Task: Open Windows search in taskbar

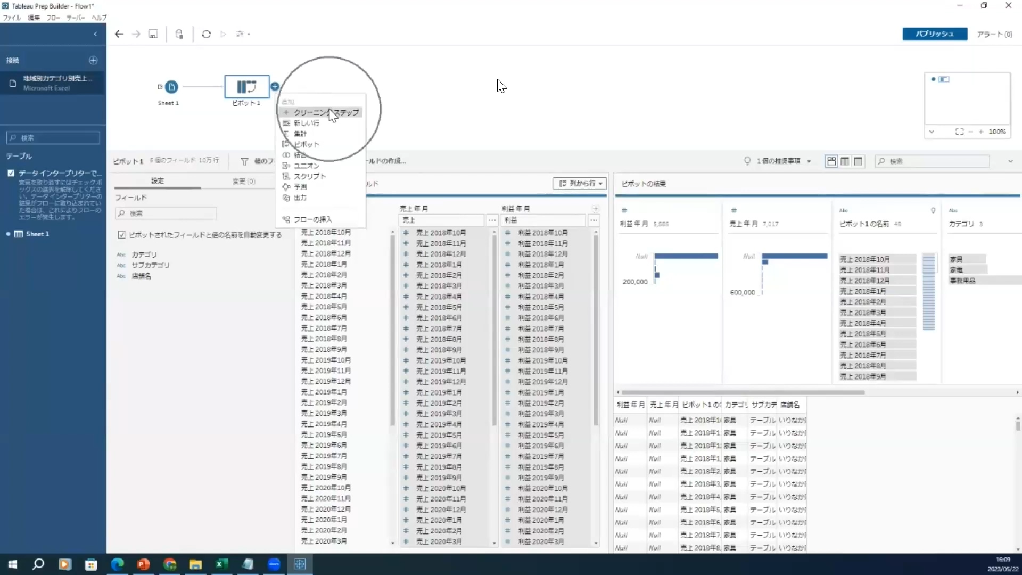Action: pos(38,564)
